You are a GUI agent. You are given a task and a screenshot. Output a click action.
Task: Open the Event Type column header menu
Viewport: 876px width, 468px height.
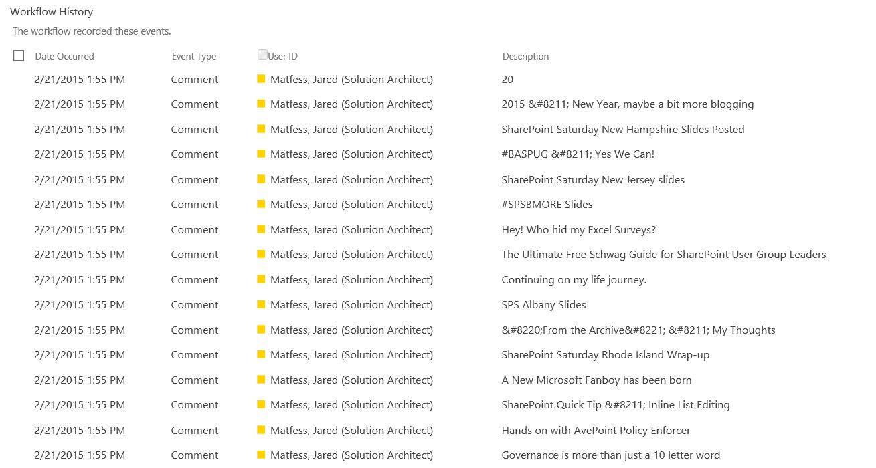(193, 56)
